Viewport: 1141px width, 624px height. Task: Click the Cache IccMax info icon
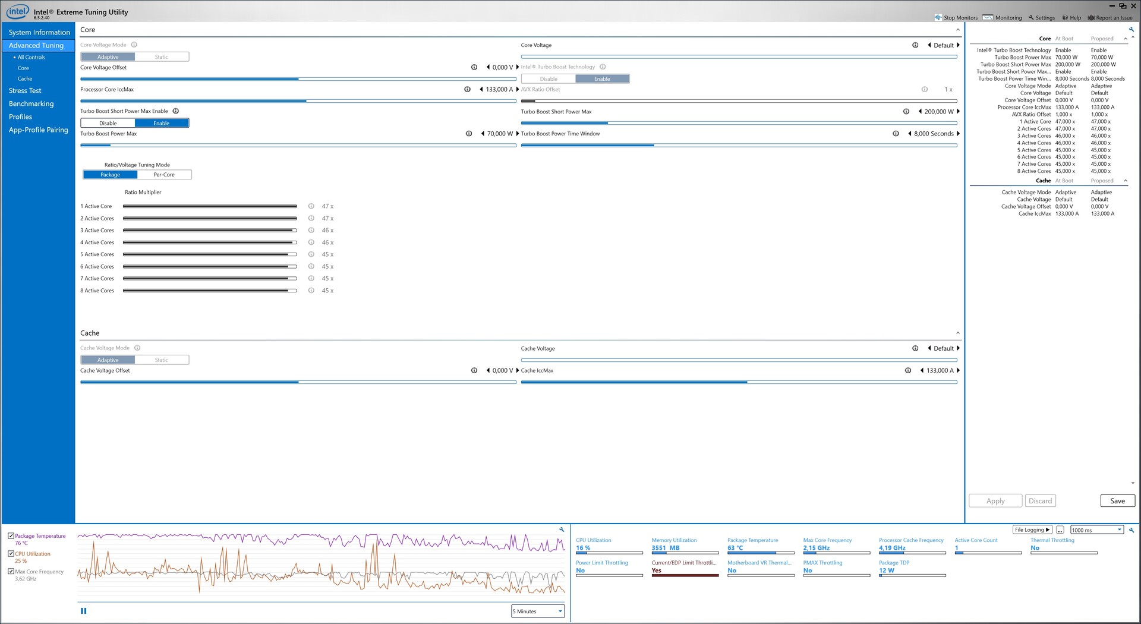coord(908,370)
